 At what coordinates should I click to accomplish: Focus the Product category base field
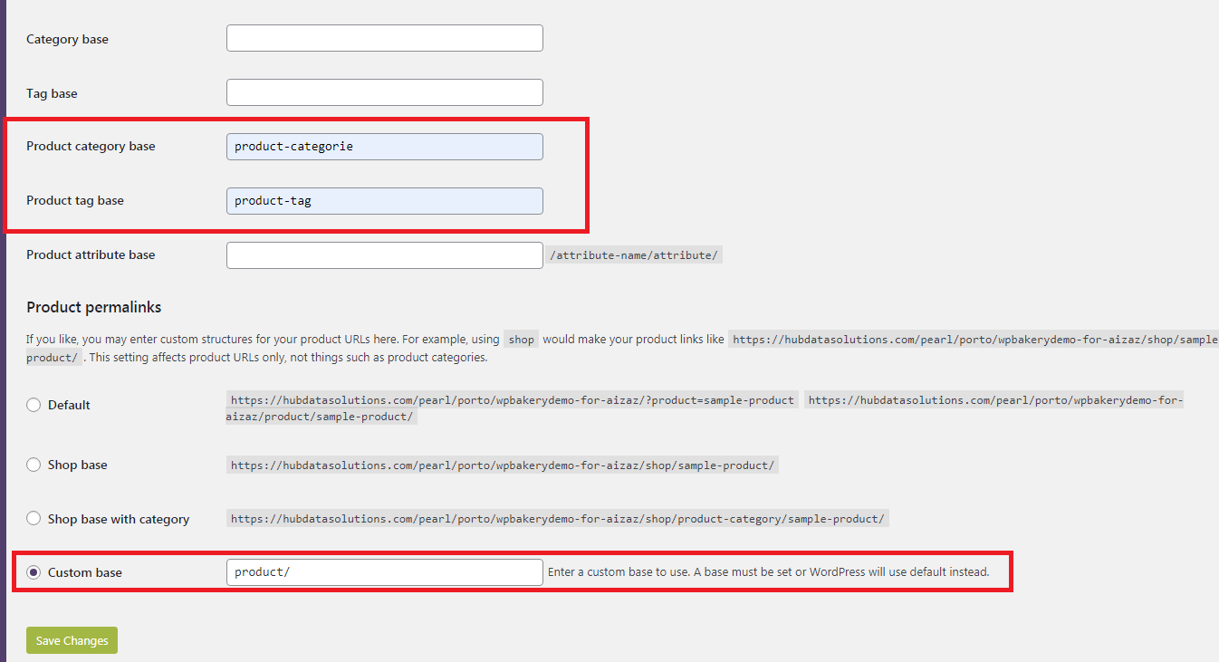coord(384,147)
